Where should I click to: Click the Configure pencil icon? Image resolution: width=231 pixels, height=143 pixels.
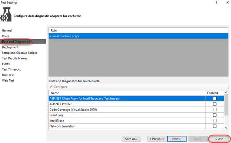[x=51, y=87]
